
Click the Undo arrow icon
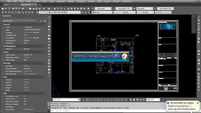click(44, 8)
